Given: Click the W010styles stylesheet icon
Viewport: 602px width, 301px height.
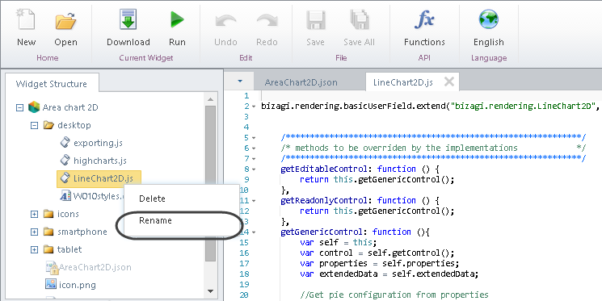Looking at the screenshot, I should [65, 195].
